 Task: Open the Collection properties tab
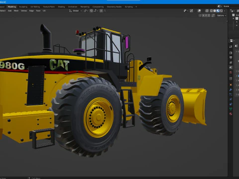click(x=231, y=79)
